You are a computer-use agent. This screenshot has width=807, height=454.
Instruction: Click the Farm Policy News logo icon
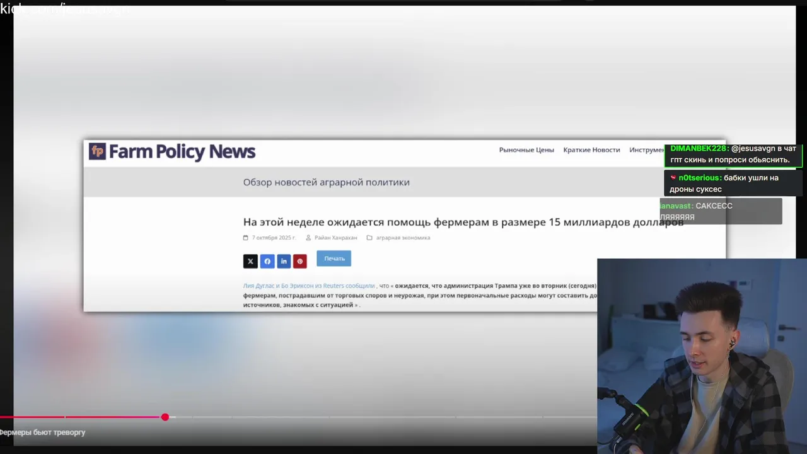click(97, 151)
